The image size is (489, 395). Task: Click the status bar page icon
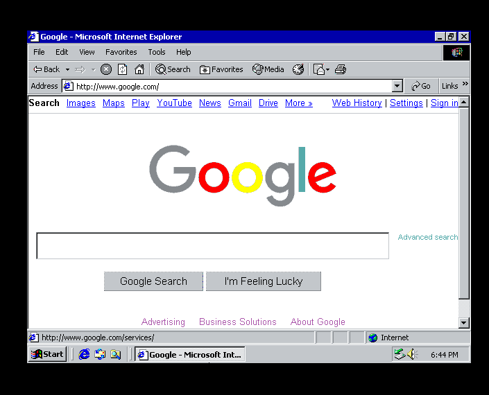tap(34, 337)
